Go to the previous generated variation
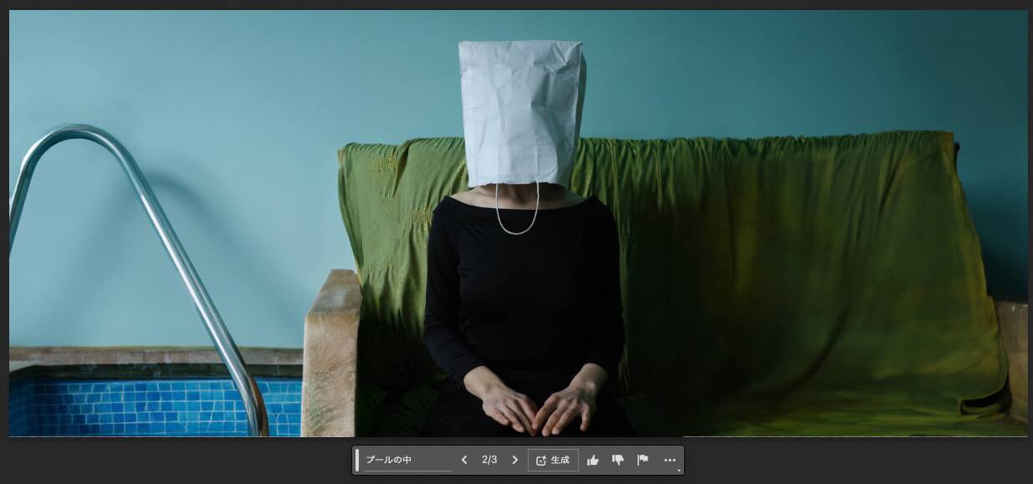 [464, 460]
